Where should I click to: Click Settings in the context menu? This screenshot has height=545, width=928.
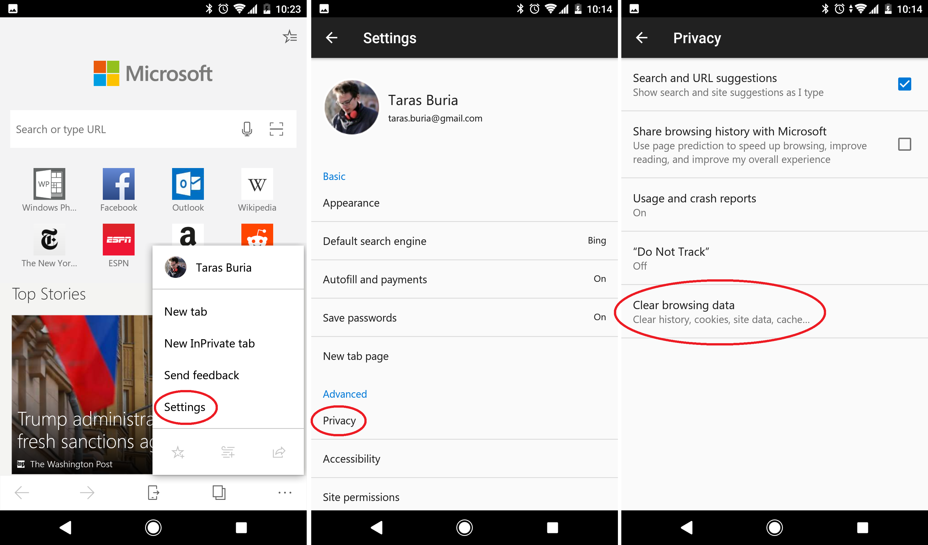tap(184, 406)
